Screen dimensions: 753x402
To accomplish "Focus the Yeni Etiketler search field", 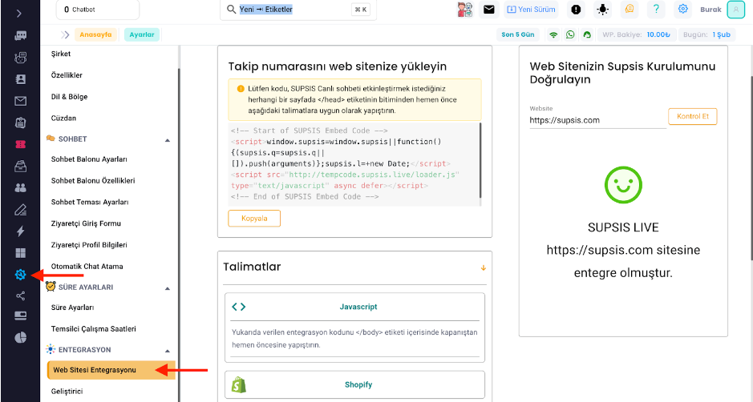I will tap(298, 10).
